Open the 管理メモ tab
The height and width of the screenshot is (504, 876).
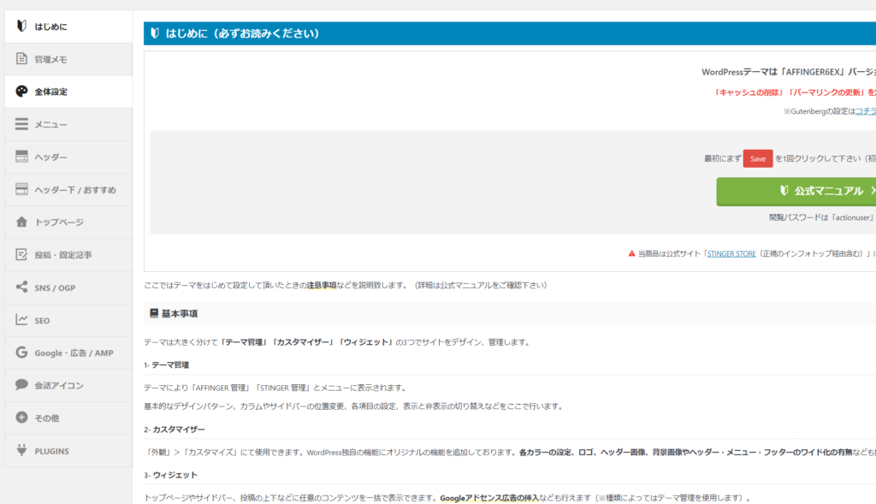click(68, 59)
